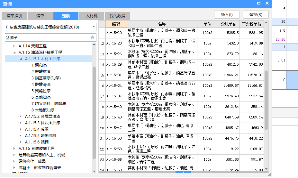Screen dimensions: 298x178
Task: Select tree item 2 醇酸磁漆
Action: pyautogui.click(x=41, y=72)
